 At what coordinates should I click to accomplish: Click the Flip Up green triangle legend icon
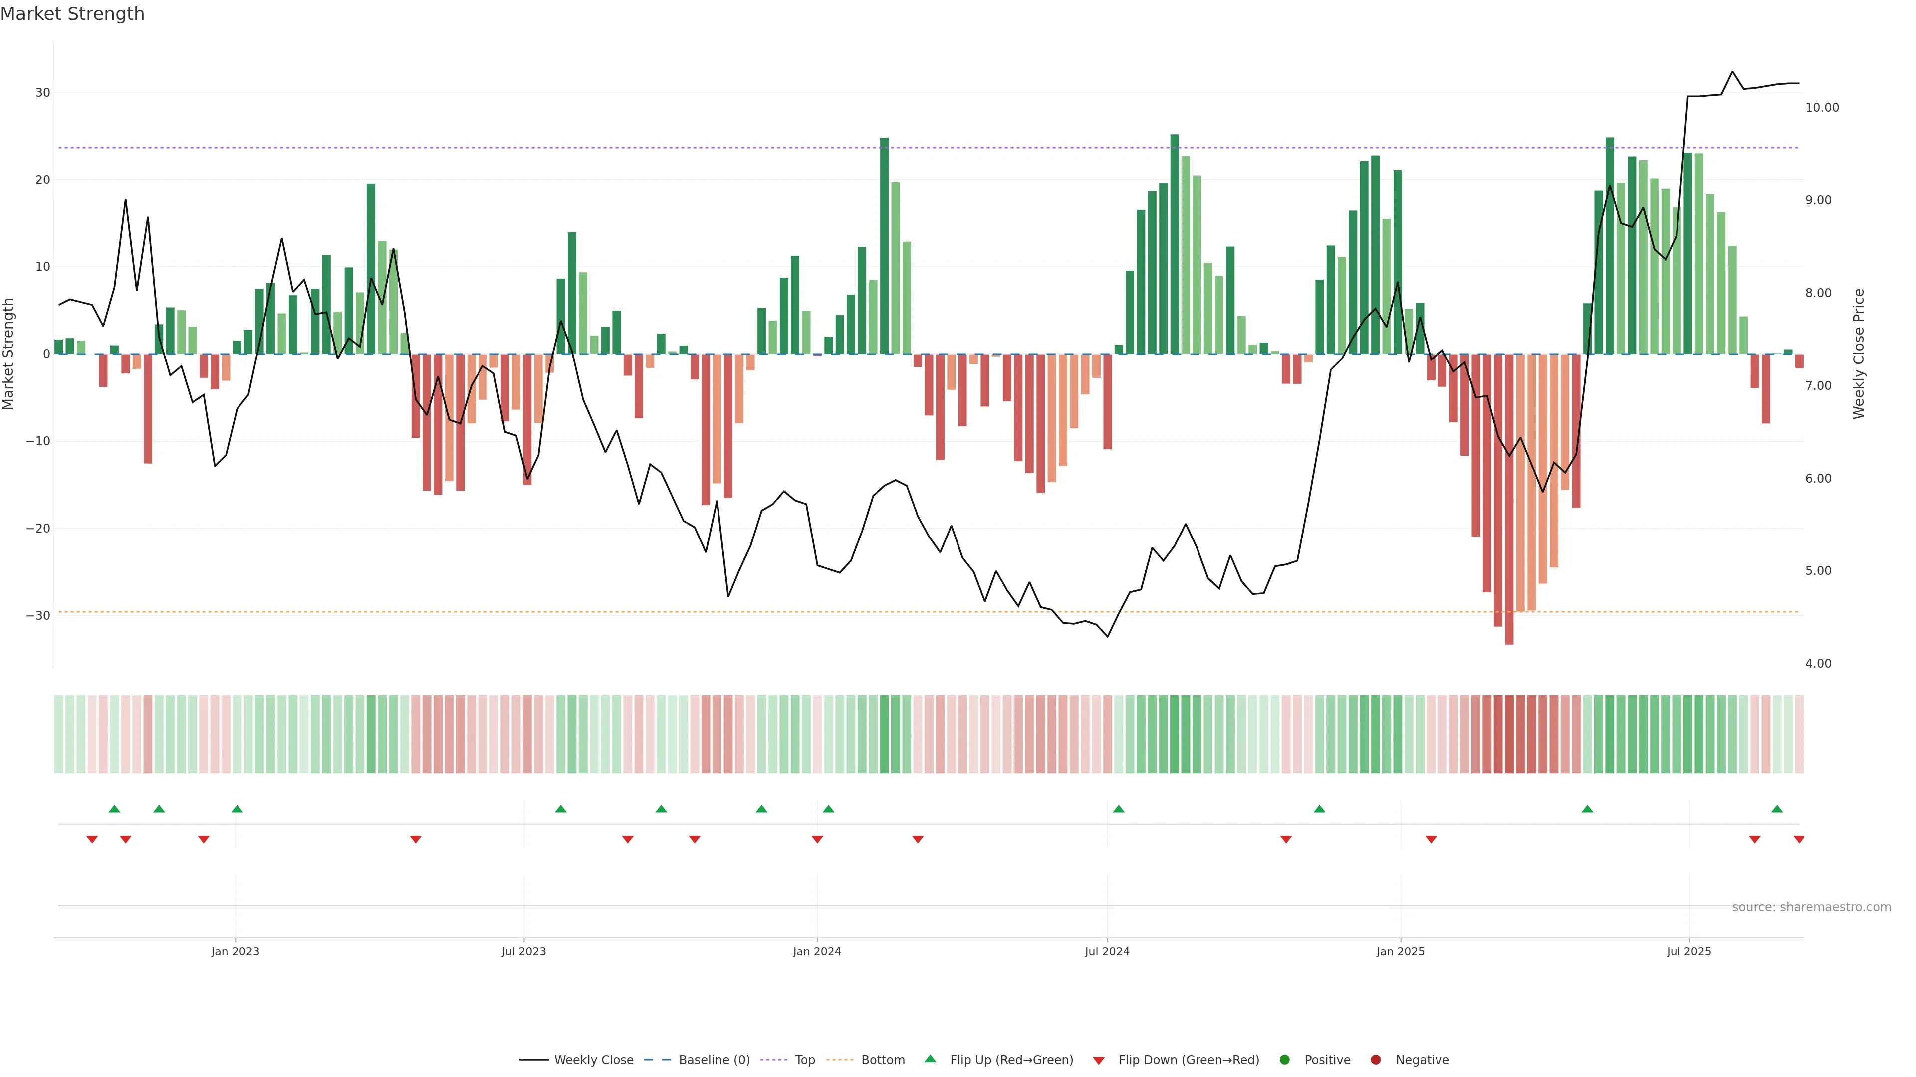(x=930, y=1059)
